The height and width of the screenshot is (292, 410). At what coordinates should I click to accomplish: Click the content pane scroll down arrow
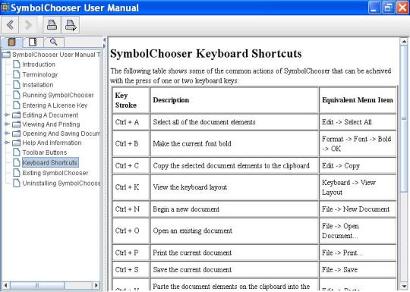(x=404, y=287)
